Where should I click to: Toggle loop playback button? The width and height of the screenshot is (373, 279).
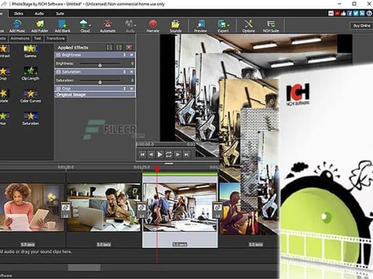pyautogui.click(x=169, y=155)
